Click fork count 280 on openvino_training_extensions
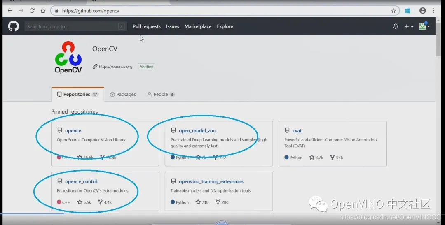Viewport: 445px width, 225px height. (x=222, y=202)
